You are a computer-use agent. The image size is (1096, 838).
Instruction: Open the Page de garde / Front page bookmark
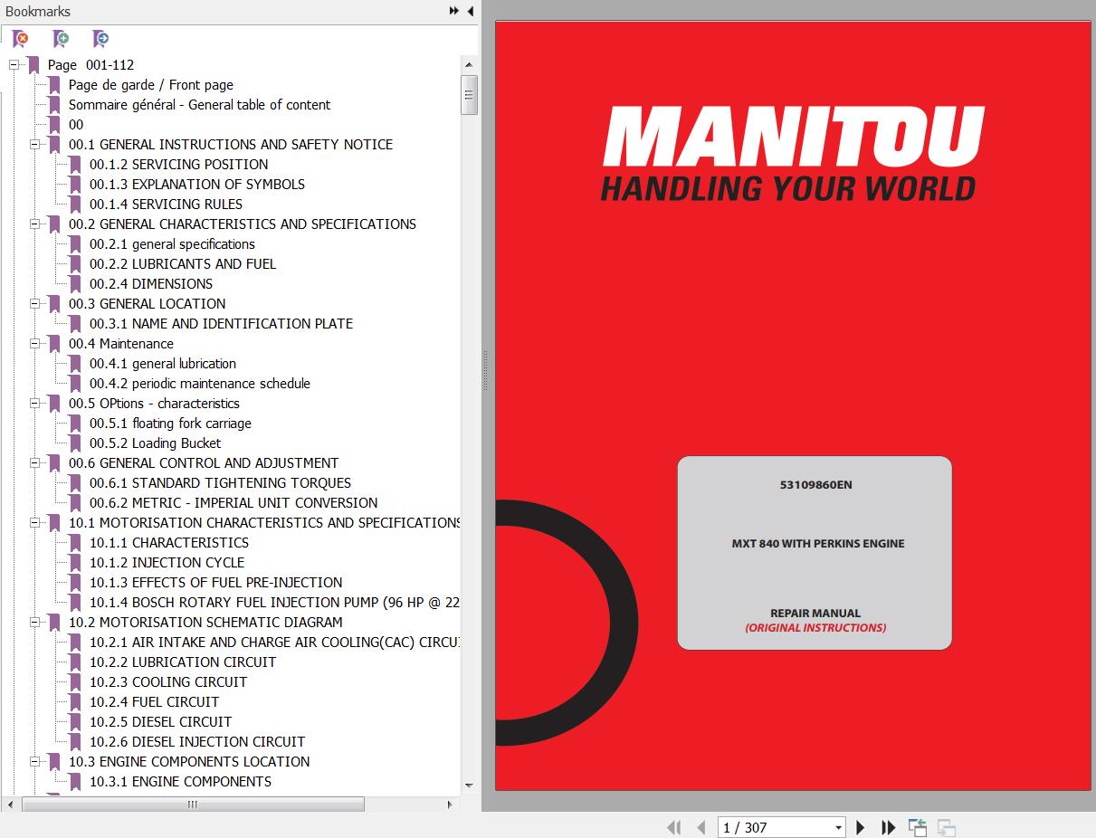[151, 85]
